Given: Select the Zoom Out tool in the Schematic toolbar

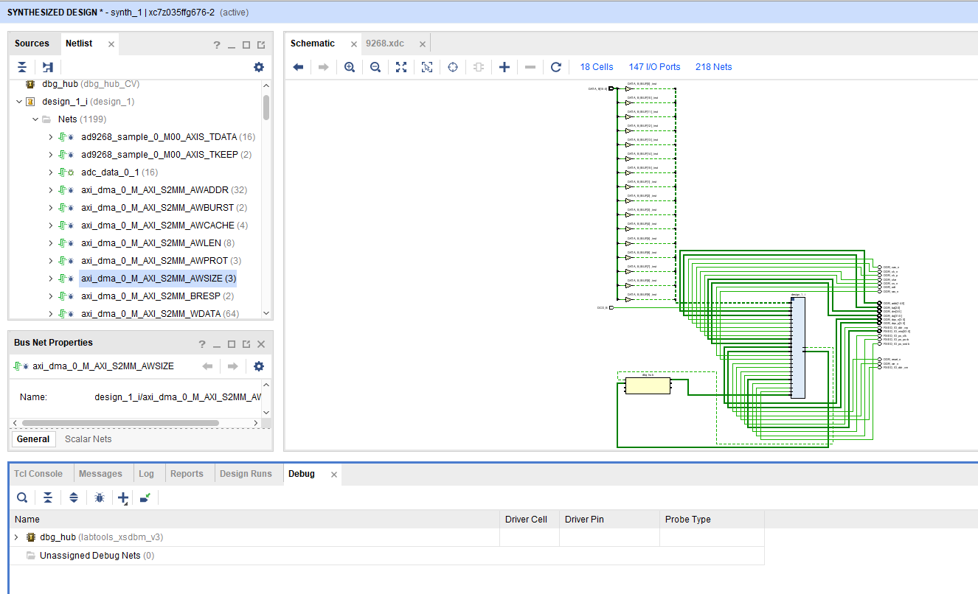Looking at the screenshot, I should coord(375,67).
